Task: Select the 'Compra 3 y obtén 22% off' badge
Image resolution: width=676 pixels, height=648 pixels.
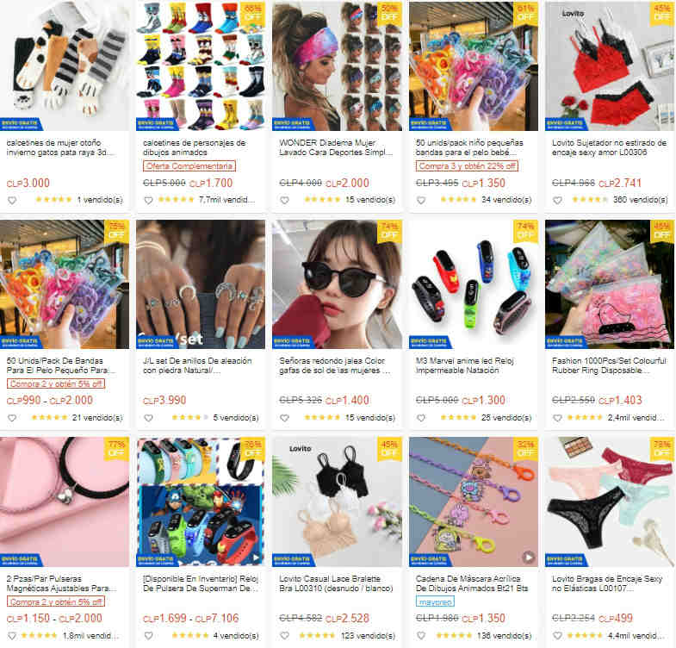Action: pyautogui.click(x=467, y=166)
